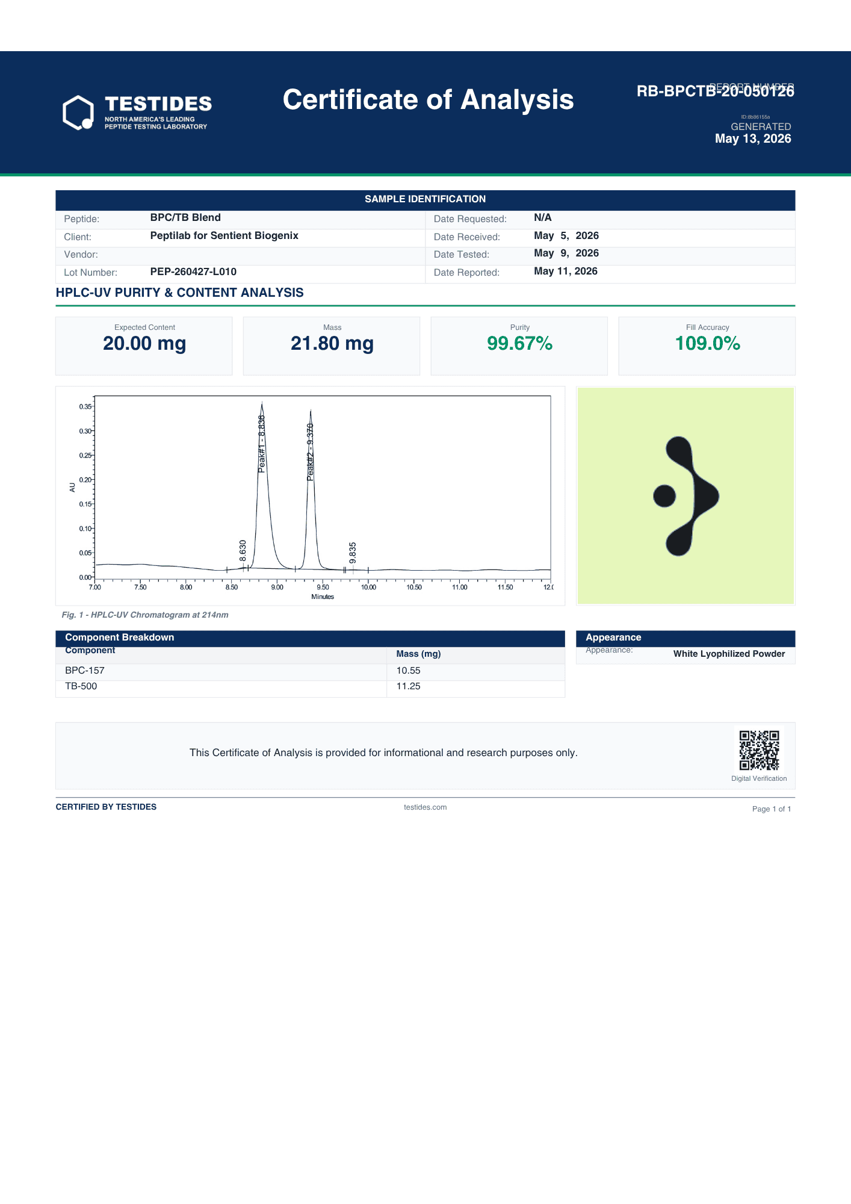Select the report number RB-BPCTB-20-050126

(716, 91)
